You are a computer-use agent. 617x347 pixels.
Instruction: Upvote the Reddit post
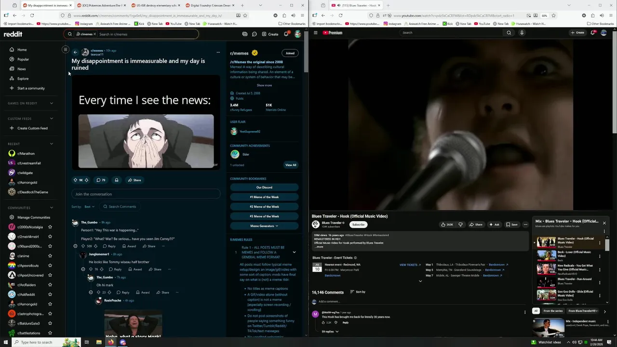(x=75, y=180)
